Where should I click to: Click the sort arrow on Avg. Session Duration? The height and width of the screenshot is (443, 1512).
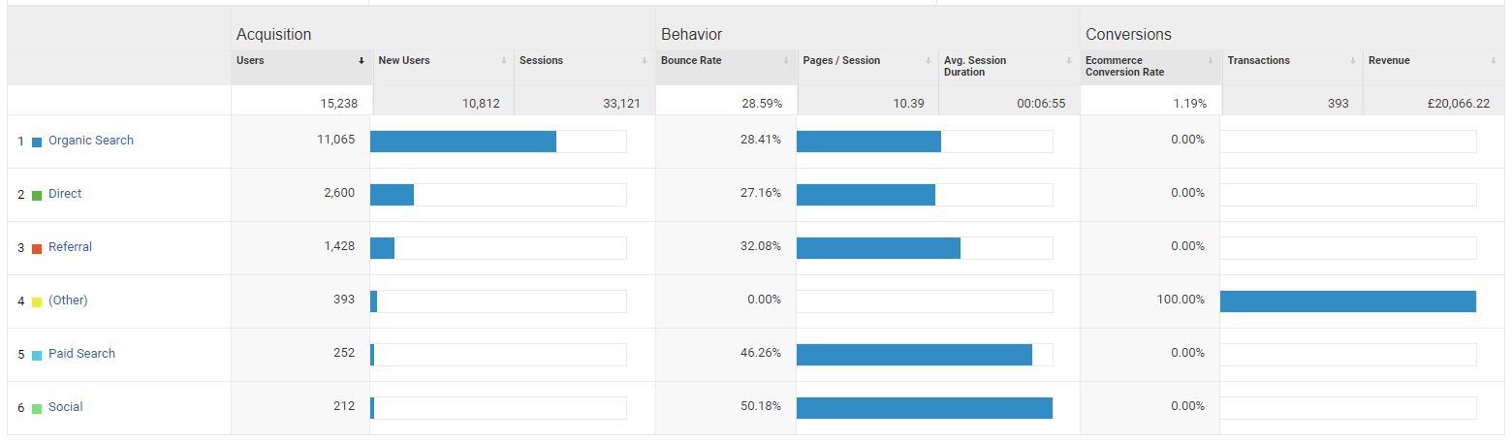[x=1069, y=61]
